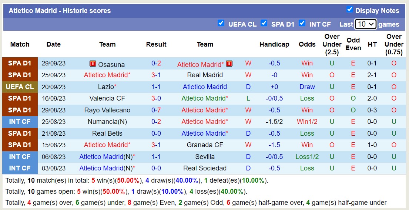This screenshot has width=409, height=210.
Task: Click the 3-0 result against Valencia CF
Action: [x=156, y=98]
